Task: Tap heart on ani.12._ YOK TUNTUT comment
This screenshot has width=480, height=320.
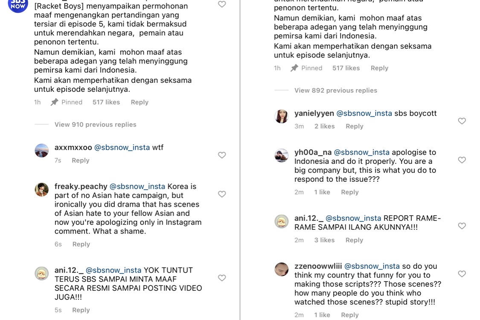Action: tap(222, 278)
